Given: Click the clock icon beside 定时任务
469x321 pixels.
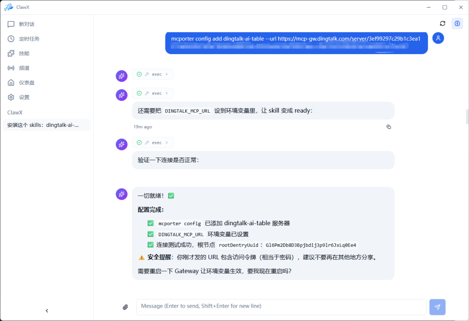Looking at the screenshot, I should 11,39.
